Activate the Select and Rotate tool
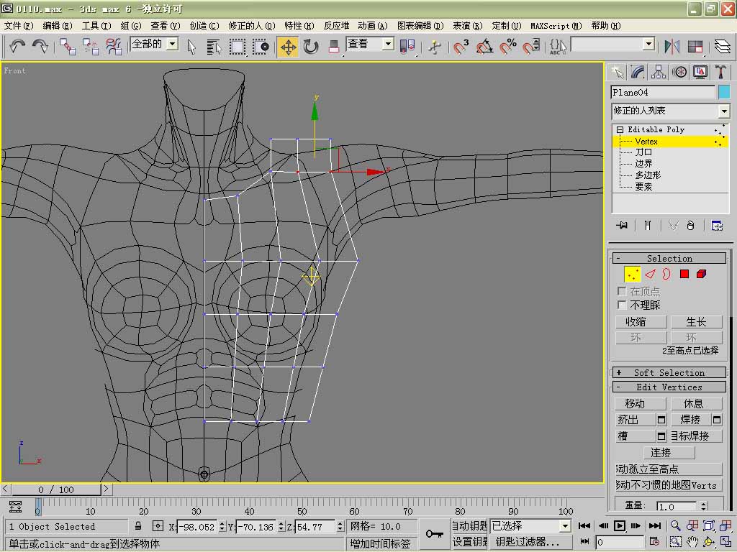Viewport: 737px width, 552px height. click(x=311, y=47)
